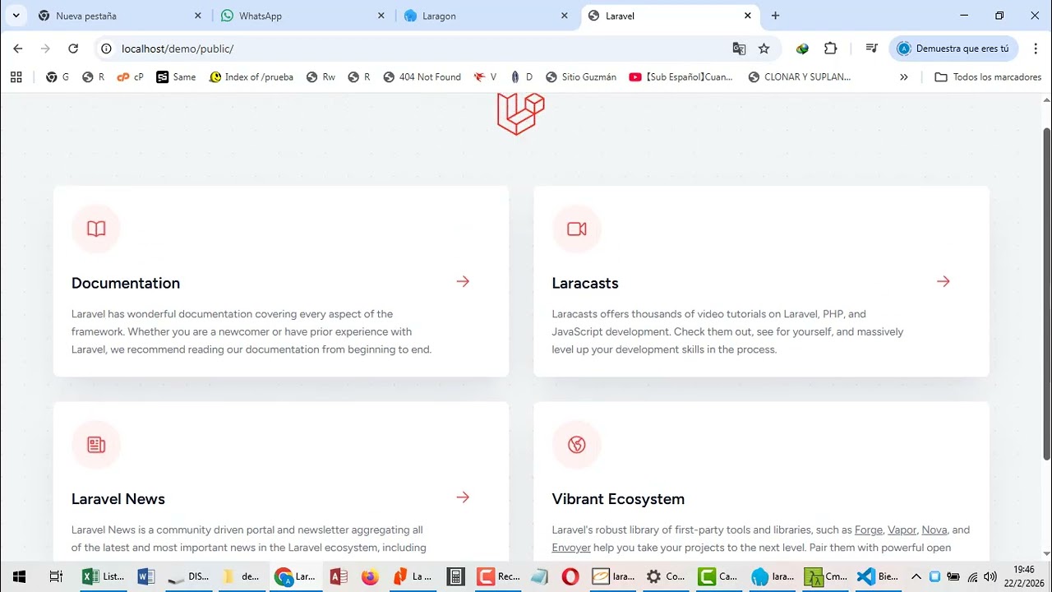Follow the arrow on the Laracasts card
1052x592 pixels.
pyautogui.click(x=944, y=281)
